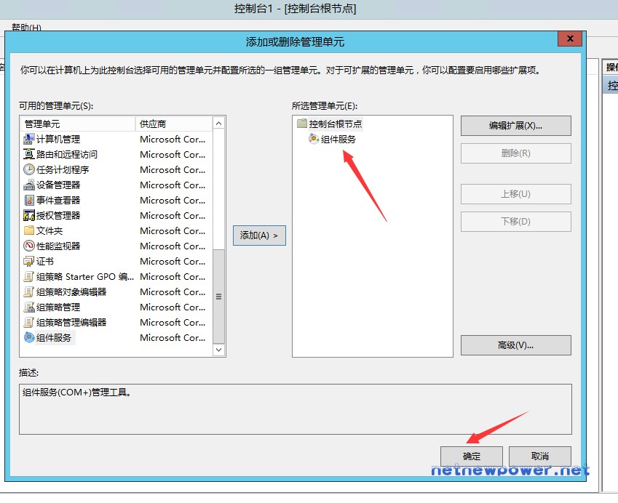Image resolution: width=618 pixels, height=503 pixels.
Task: Select the 路由和远程访问 snap-in icon
Action: [29, 154]
